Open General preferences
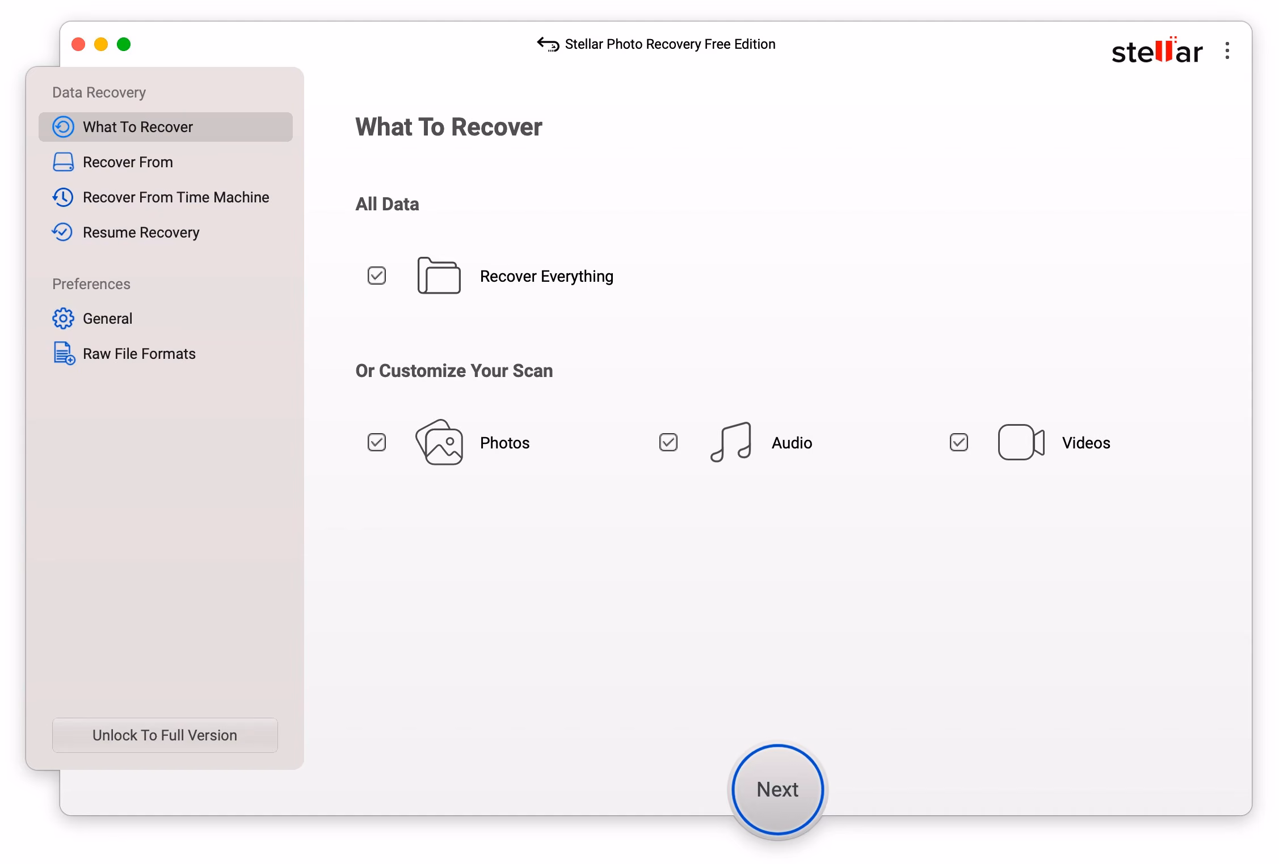This screenshot has height=864, width=1279. (x=166, y=319)
